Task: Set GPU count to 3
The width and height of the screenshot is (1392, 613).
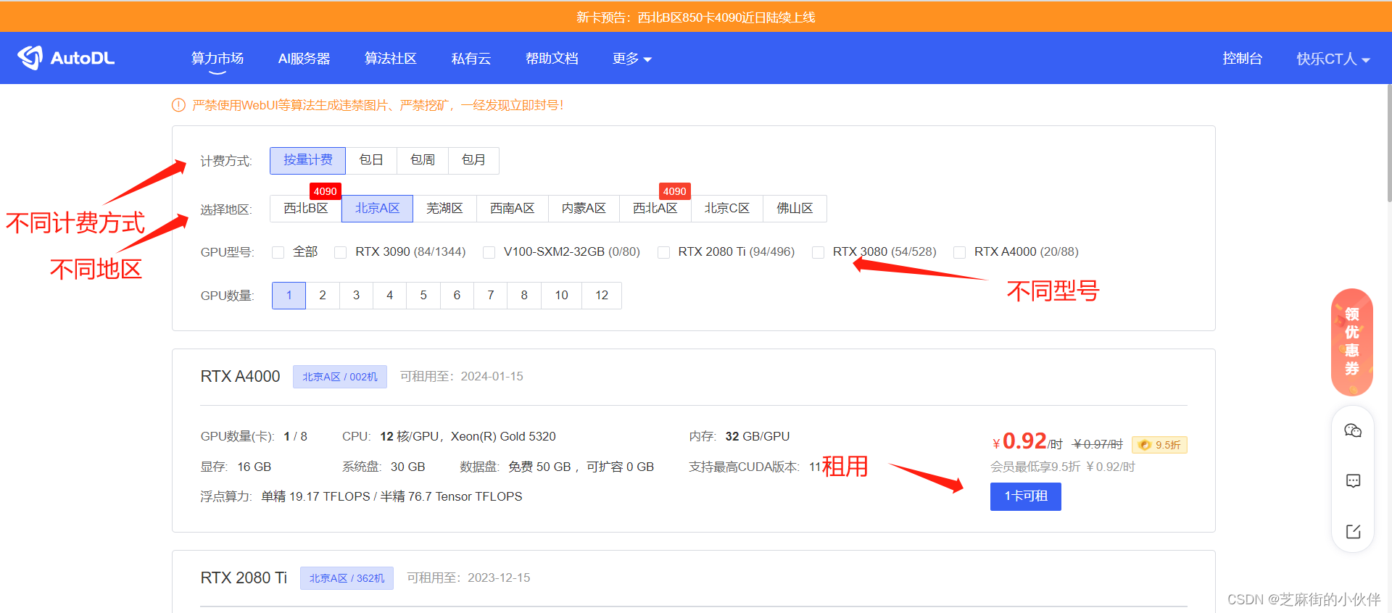Action: click(356, 296)
